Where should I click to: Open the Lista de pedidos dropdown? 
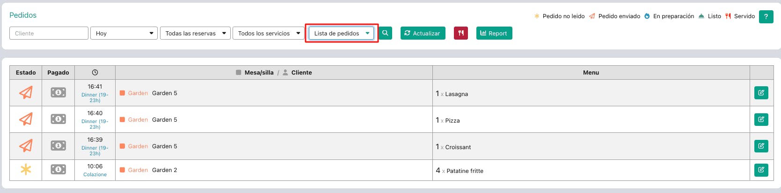[341, 33]
